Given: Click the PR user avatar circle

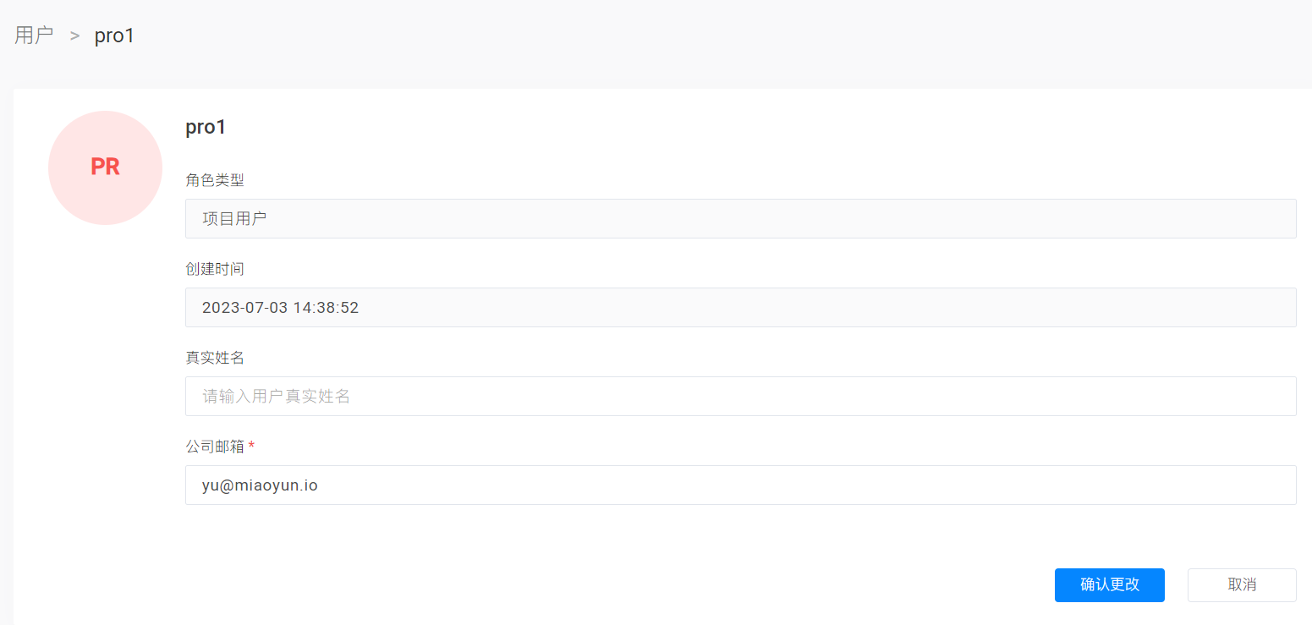Looking at the screenshot, I should coord(106,167).
